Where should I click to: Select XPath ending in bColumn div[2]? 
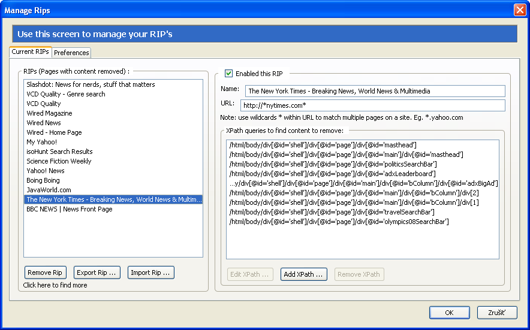(x=362, y=193)
